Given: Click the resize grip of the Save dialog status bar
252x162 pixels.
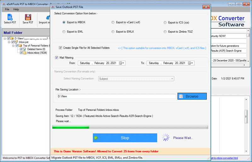Looking at the screenshot, I should point(209,158).
